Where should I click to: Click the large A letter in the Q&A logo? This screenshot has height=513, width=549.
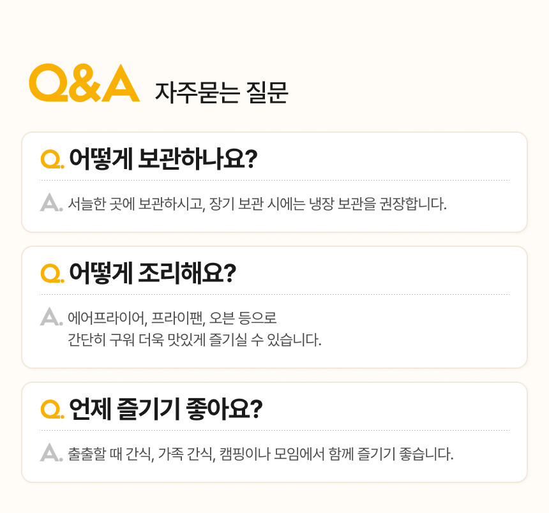click(119, 84)
